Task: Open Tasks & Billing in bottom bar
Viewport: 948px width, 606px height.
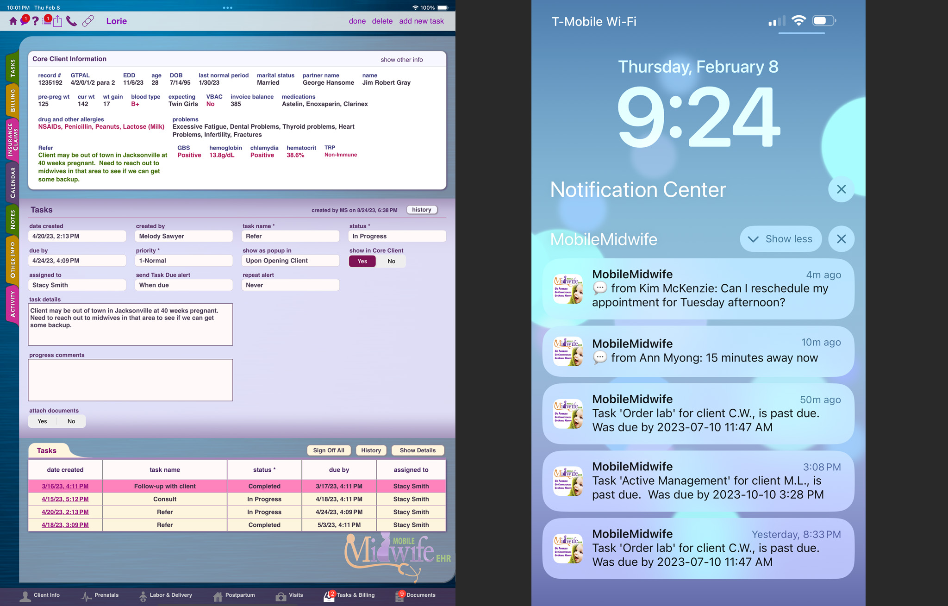Action: 349,596
